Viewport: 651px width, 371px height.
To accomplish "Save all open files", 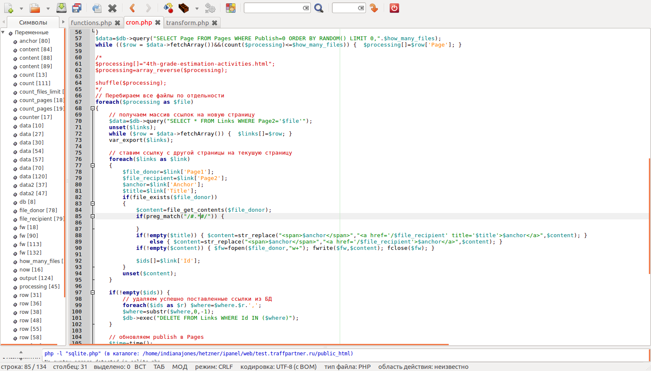I will click(77, 8).
